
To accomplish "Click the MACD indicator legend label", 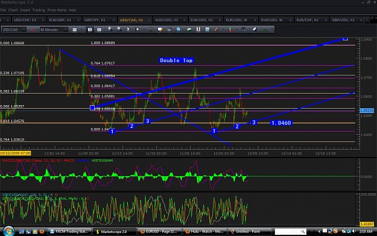I will (x=38, y=161).
